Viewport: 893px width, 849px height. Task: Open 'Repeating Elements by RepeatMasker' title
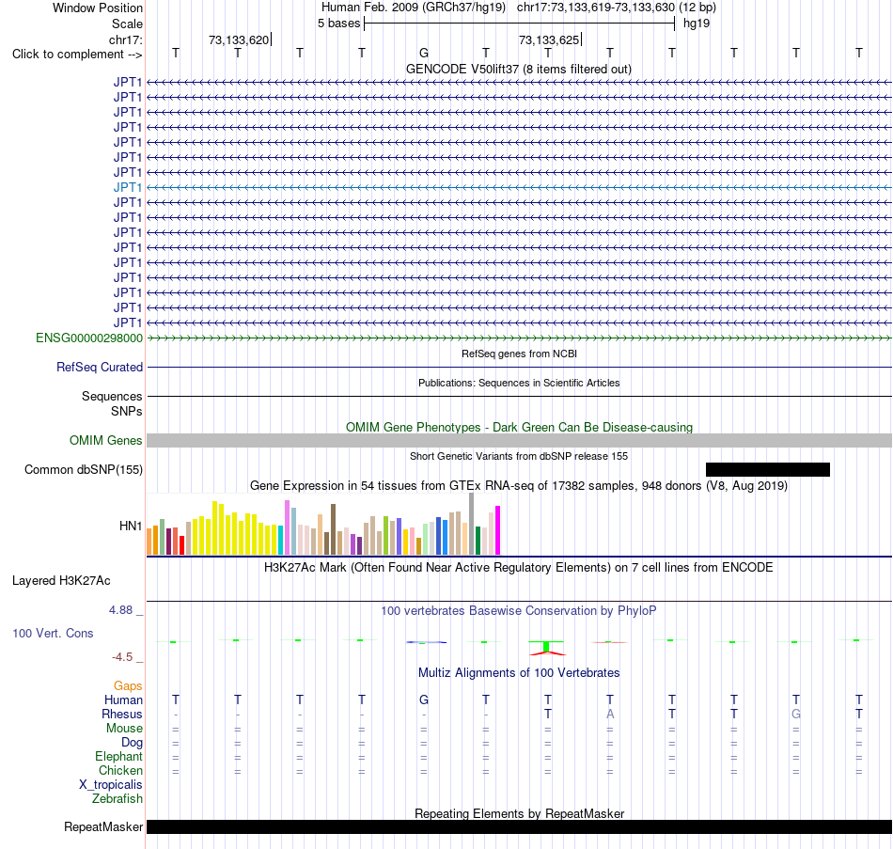pyautogui.click(x=519, y=813)
